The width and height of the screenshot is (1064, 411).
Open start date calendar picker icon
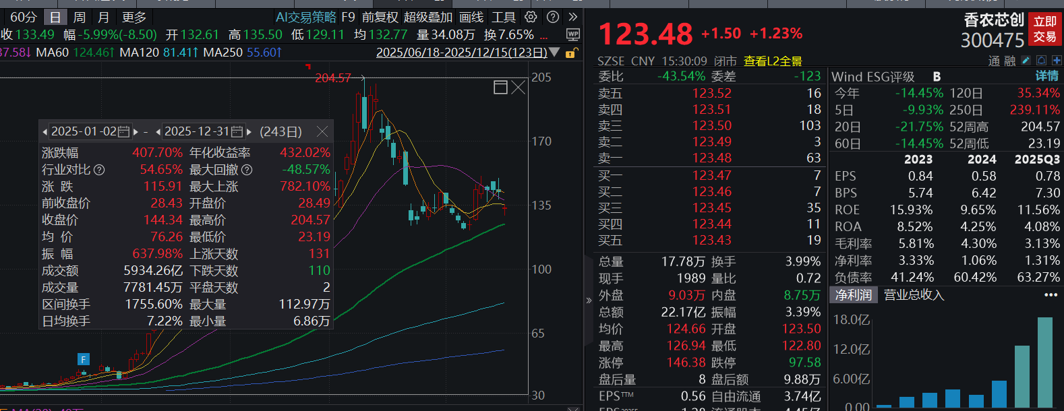pos(123,132)
